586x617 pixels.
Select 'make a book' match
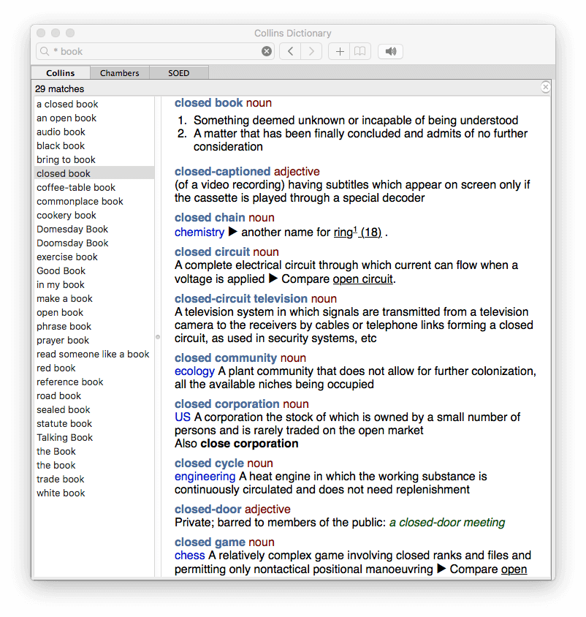click(94, 299)
